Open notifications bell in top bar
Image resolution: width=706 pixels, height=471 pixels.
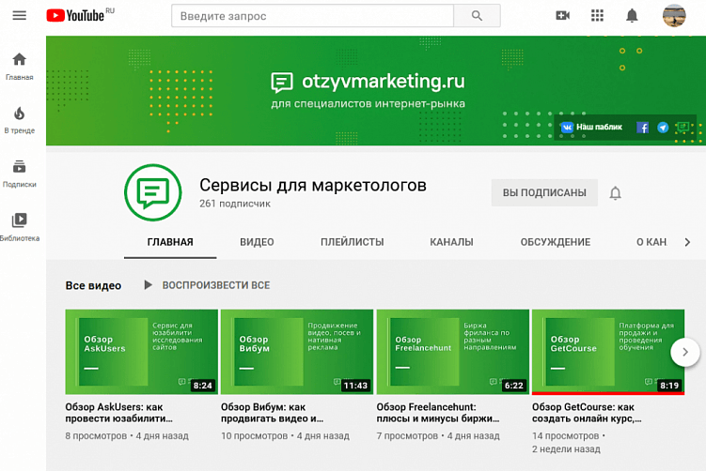[x=632, y=16]
